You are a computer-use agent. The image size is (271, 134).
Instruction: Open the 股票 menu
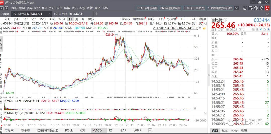point(22,8)
